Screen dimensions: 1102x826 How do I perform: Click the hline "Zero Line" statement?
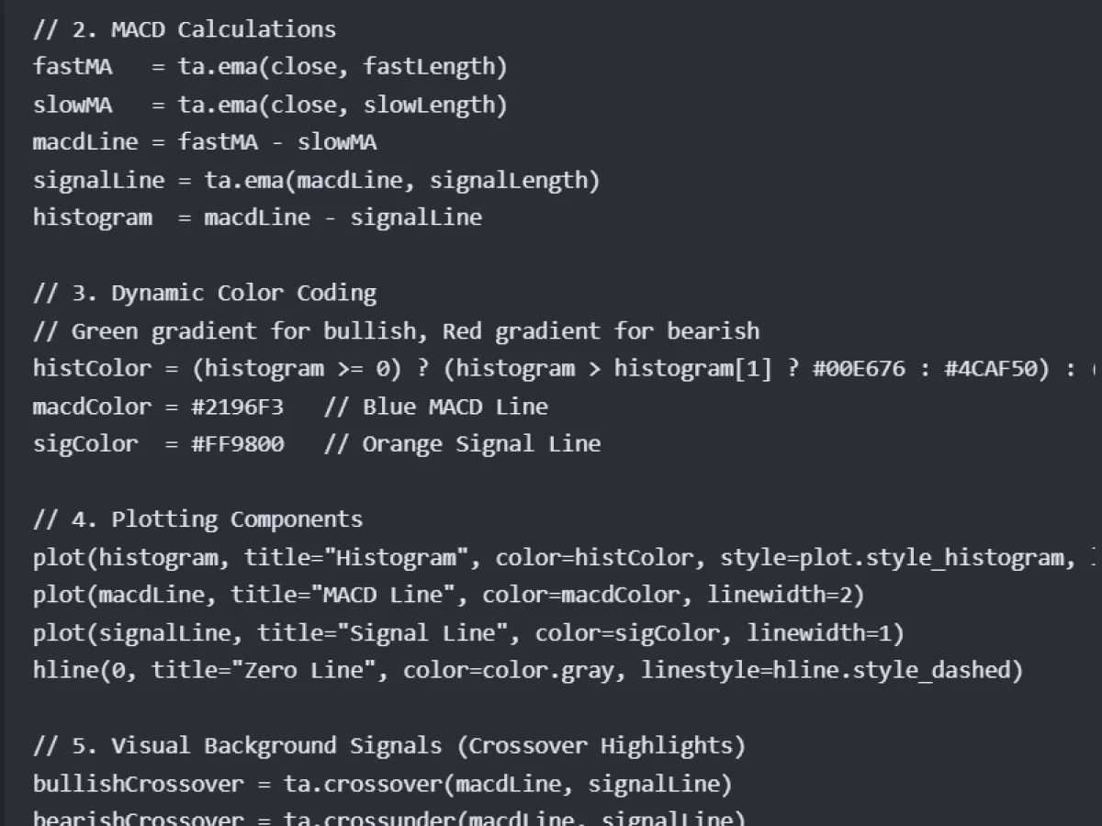[x=528, y=670]
